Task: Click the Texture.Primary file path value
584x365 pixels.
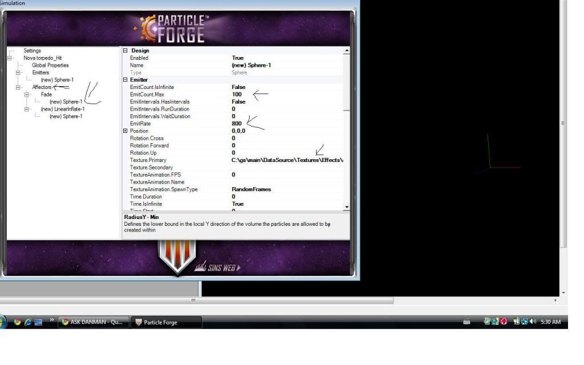Action: pos(287,160)
